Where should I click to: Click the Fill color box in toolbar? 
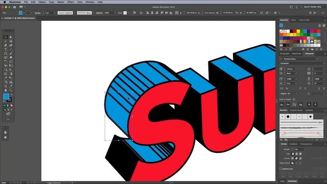(x=6, y=97)
